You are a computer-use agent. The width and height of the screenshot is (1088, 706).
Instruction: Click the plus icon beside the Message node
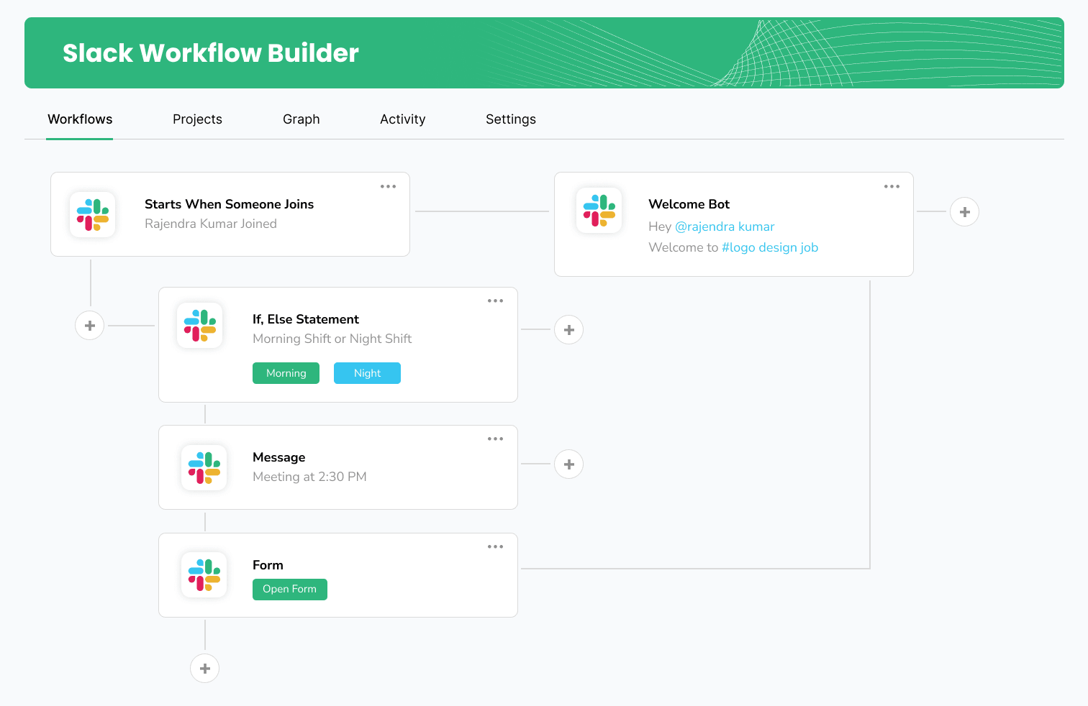(568, 464)
